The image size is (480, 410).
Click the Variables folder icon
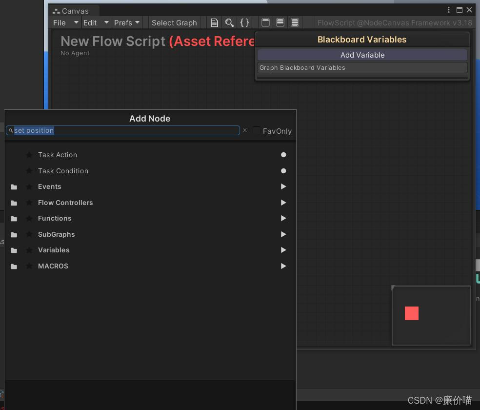tap(14, 250)
